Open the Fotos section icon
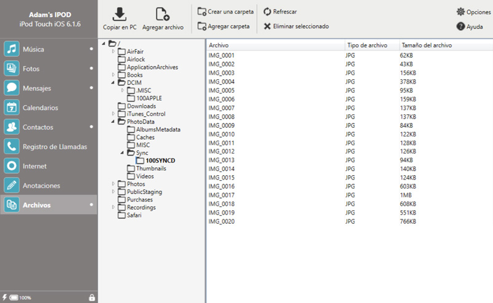 [12, 68]
